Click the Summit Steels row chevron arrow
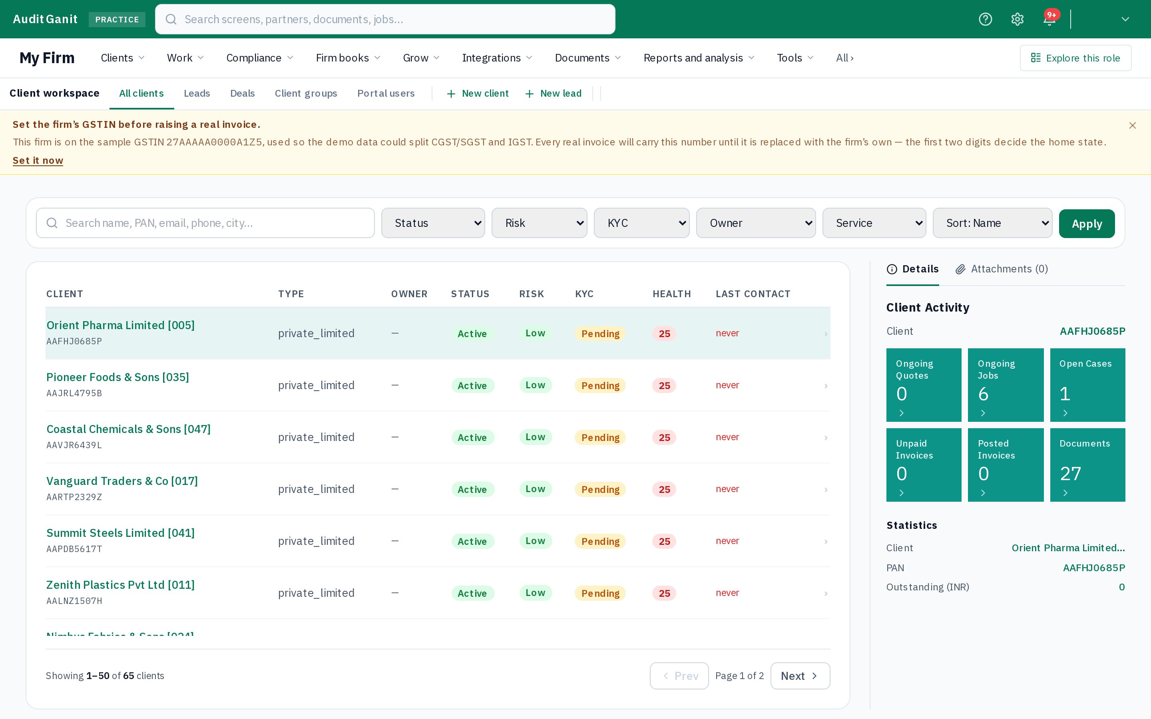1151x719 pixels. click(x=826, y=541)
